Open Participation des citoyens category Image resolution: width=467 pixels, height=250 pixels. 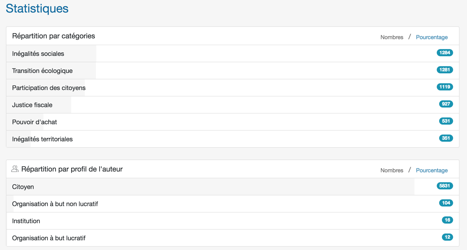pos(49,88)
